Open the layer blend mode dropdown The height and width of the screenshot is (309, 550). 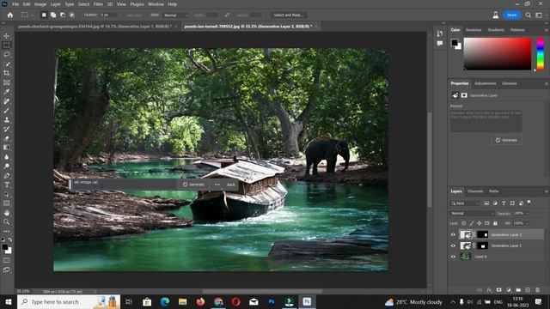472,214
